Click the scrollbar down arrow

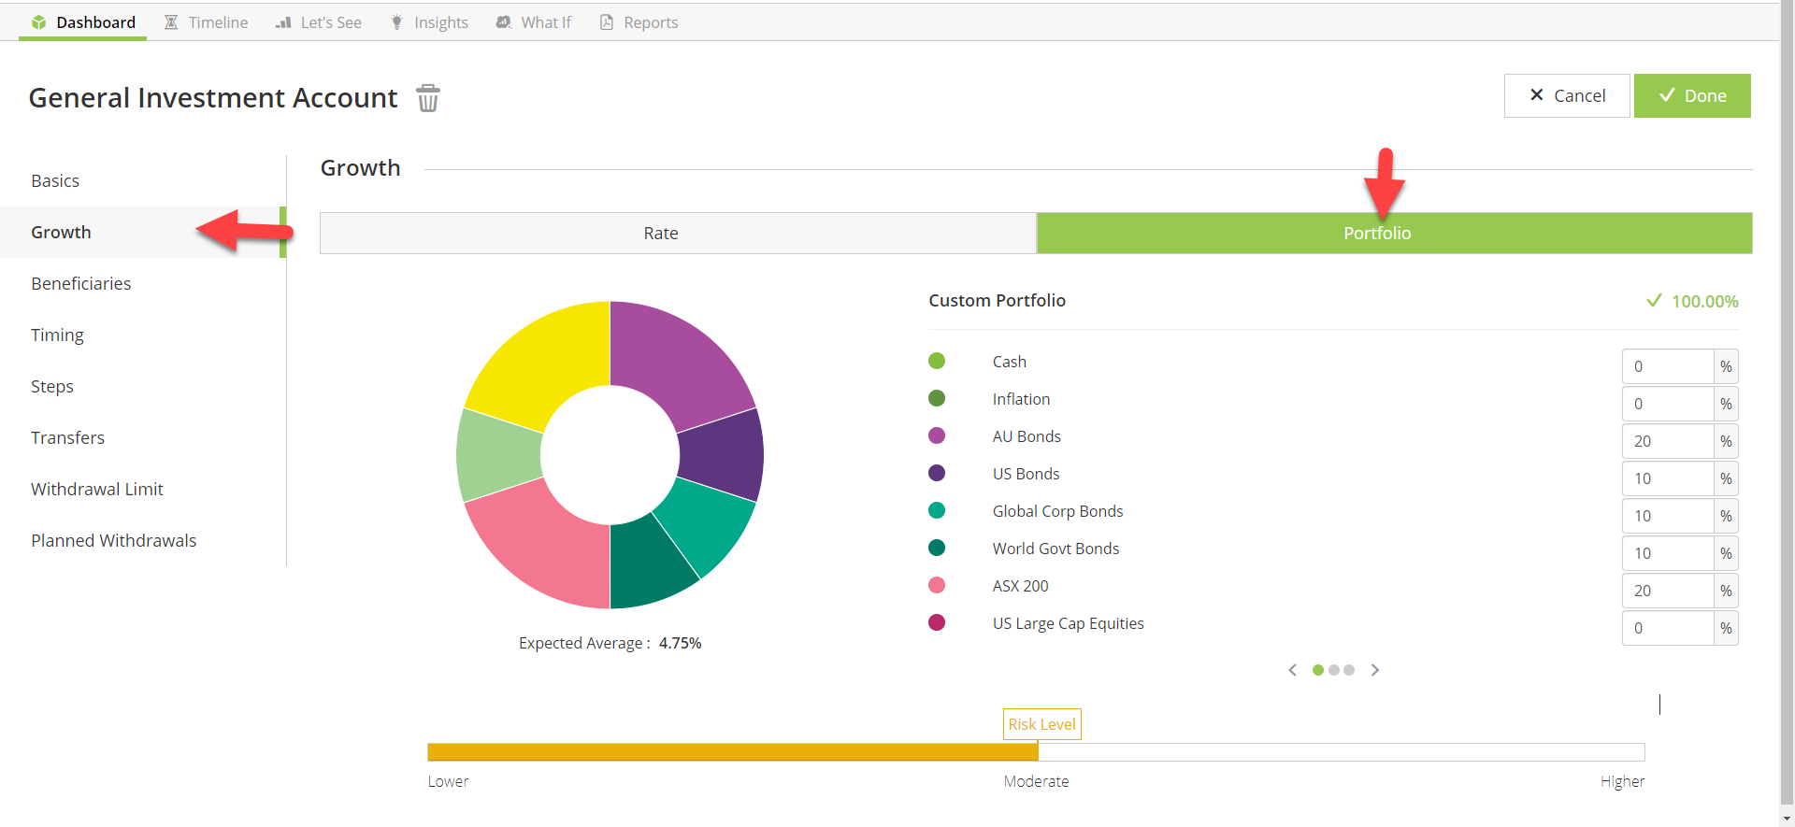point(1788,819)
